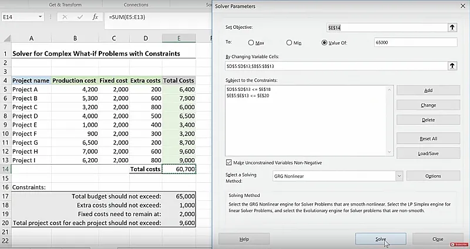Click the Cancel X icon in formula bar
This screenshot has width=470, height=249.
point(65,17)
